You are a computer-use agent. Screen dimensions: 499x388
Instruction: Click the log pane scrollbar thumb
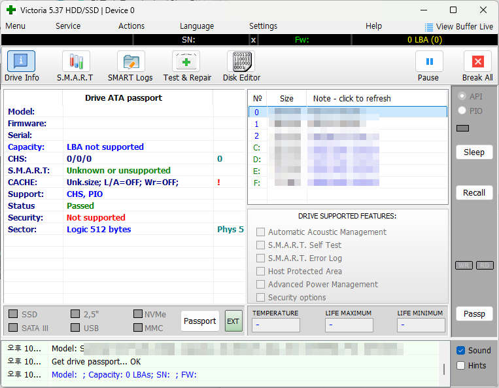pos(444,369)
